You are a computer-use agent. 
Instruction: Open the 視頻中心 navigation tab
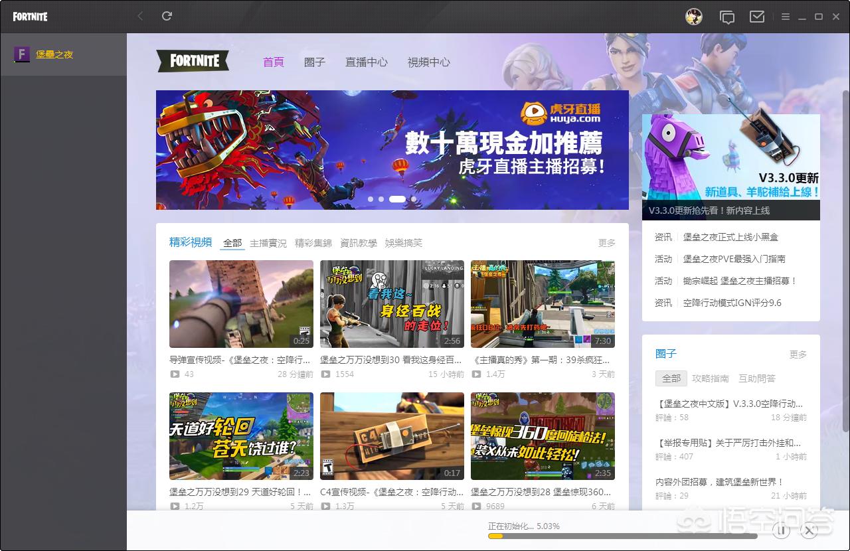click(x=429, y=62)
